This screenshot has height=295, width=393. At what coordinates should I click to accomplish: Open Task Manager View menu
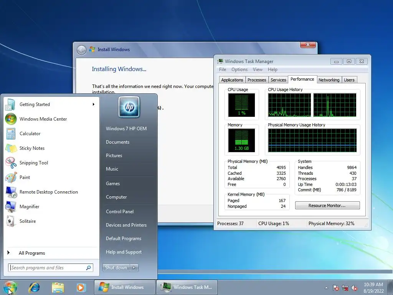(x=258, y=70)
